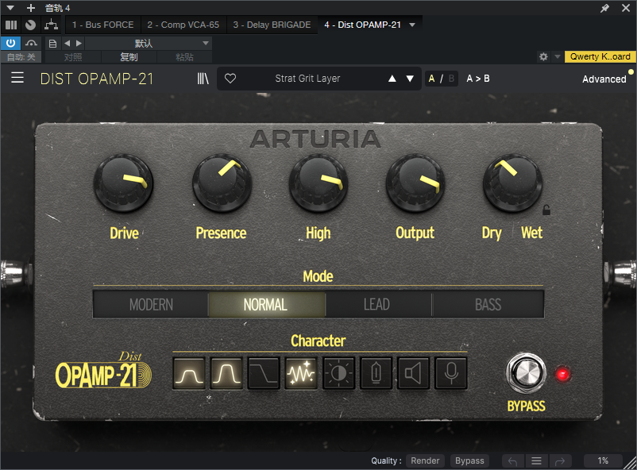This screenshot has height=470, width=637.
Task: Select BASS mode
Action: point(488,304)
